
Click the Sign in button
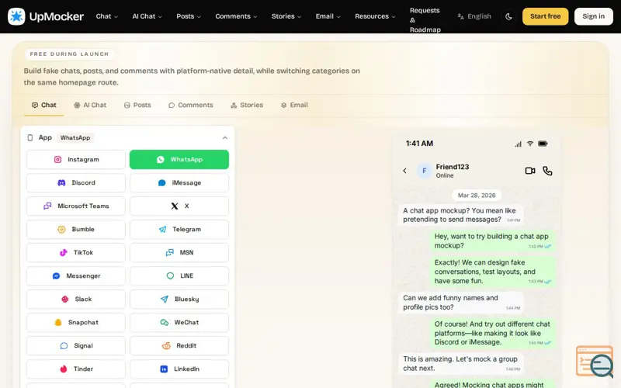593,16
